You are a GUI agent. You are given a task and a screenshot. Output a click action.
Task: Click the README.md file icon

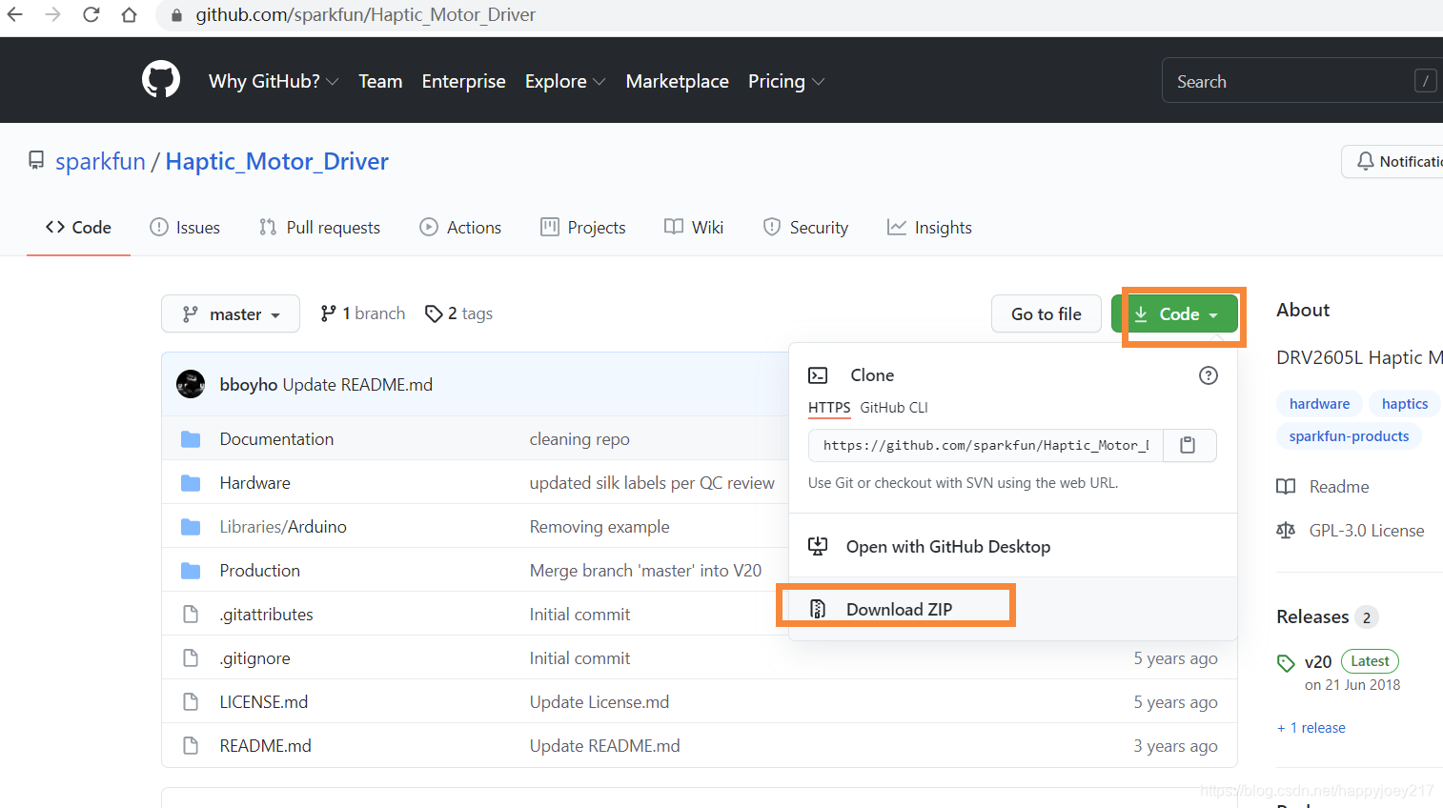[x=191, y=746]
